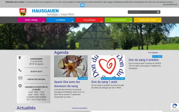Screen dimensions: 179x112
Task: Open the Don du sang 1 août event
Action: point(104,82)
